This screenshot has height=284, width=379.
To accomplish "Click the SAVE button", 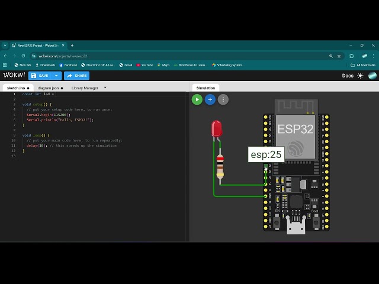I will point(40,76).
